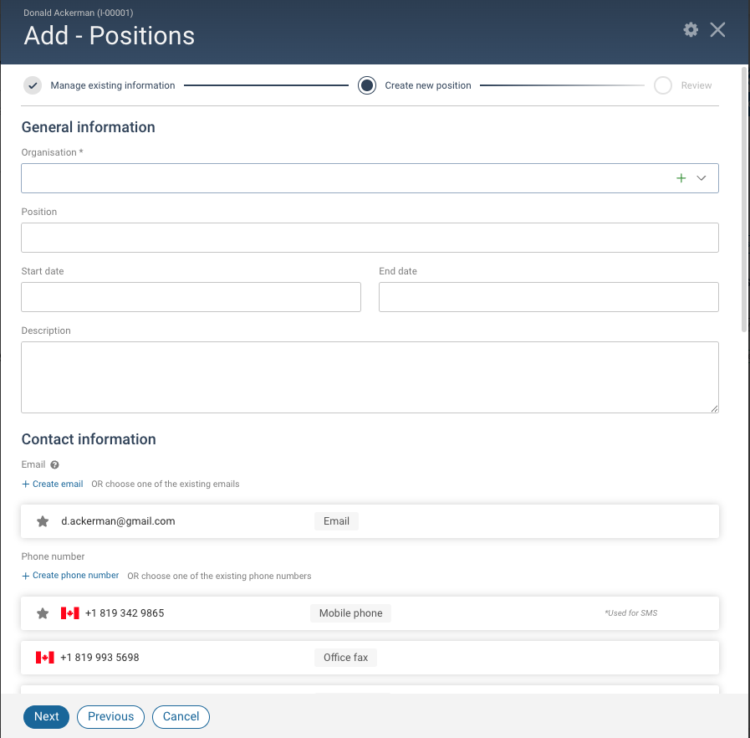Click the Canadian flag beside the mobile phone
The height and width of the screenshot is (738, 750).
click(x=70, y=613)
